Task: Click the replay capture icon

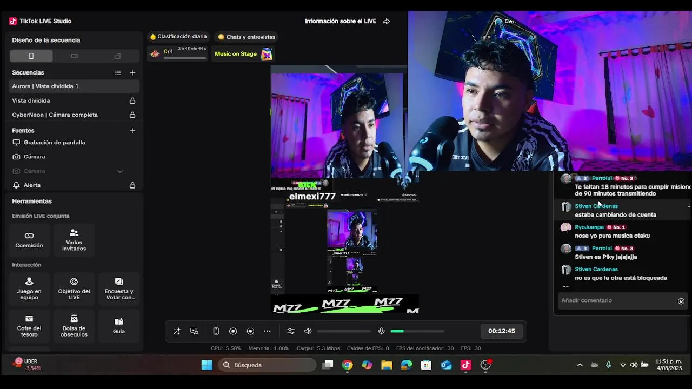Action: [250, 331]
